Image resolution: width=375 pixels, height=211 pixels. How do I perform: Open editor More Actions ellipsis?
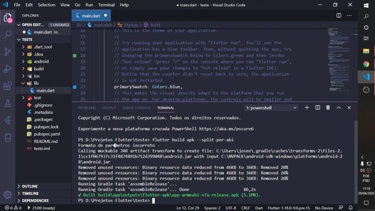coord(349,16)
